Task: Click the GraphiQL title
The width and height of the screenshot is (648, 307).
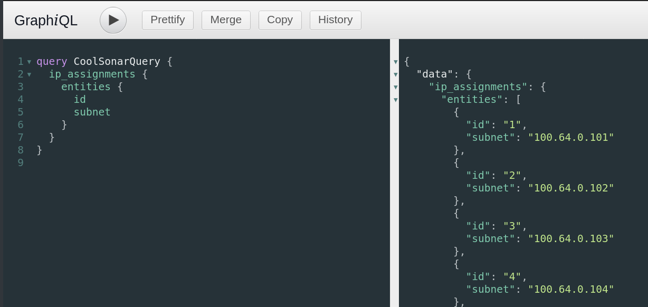Action: [x=46, y=21]
